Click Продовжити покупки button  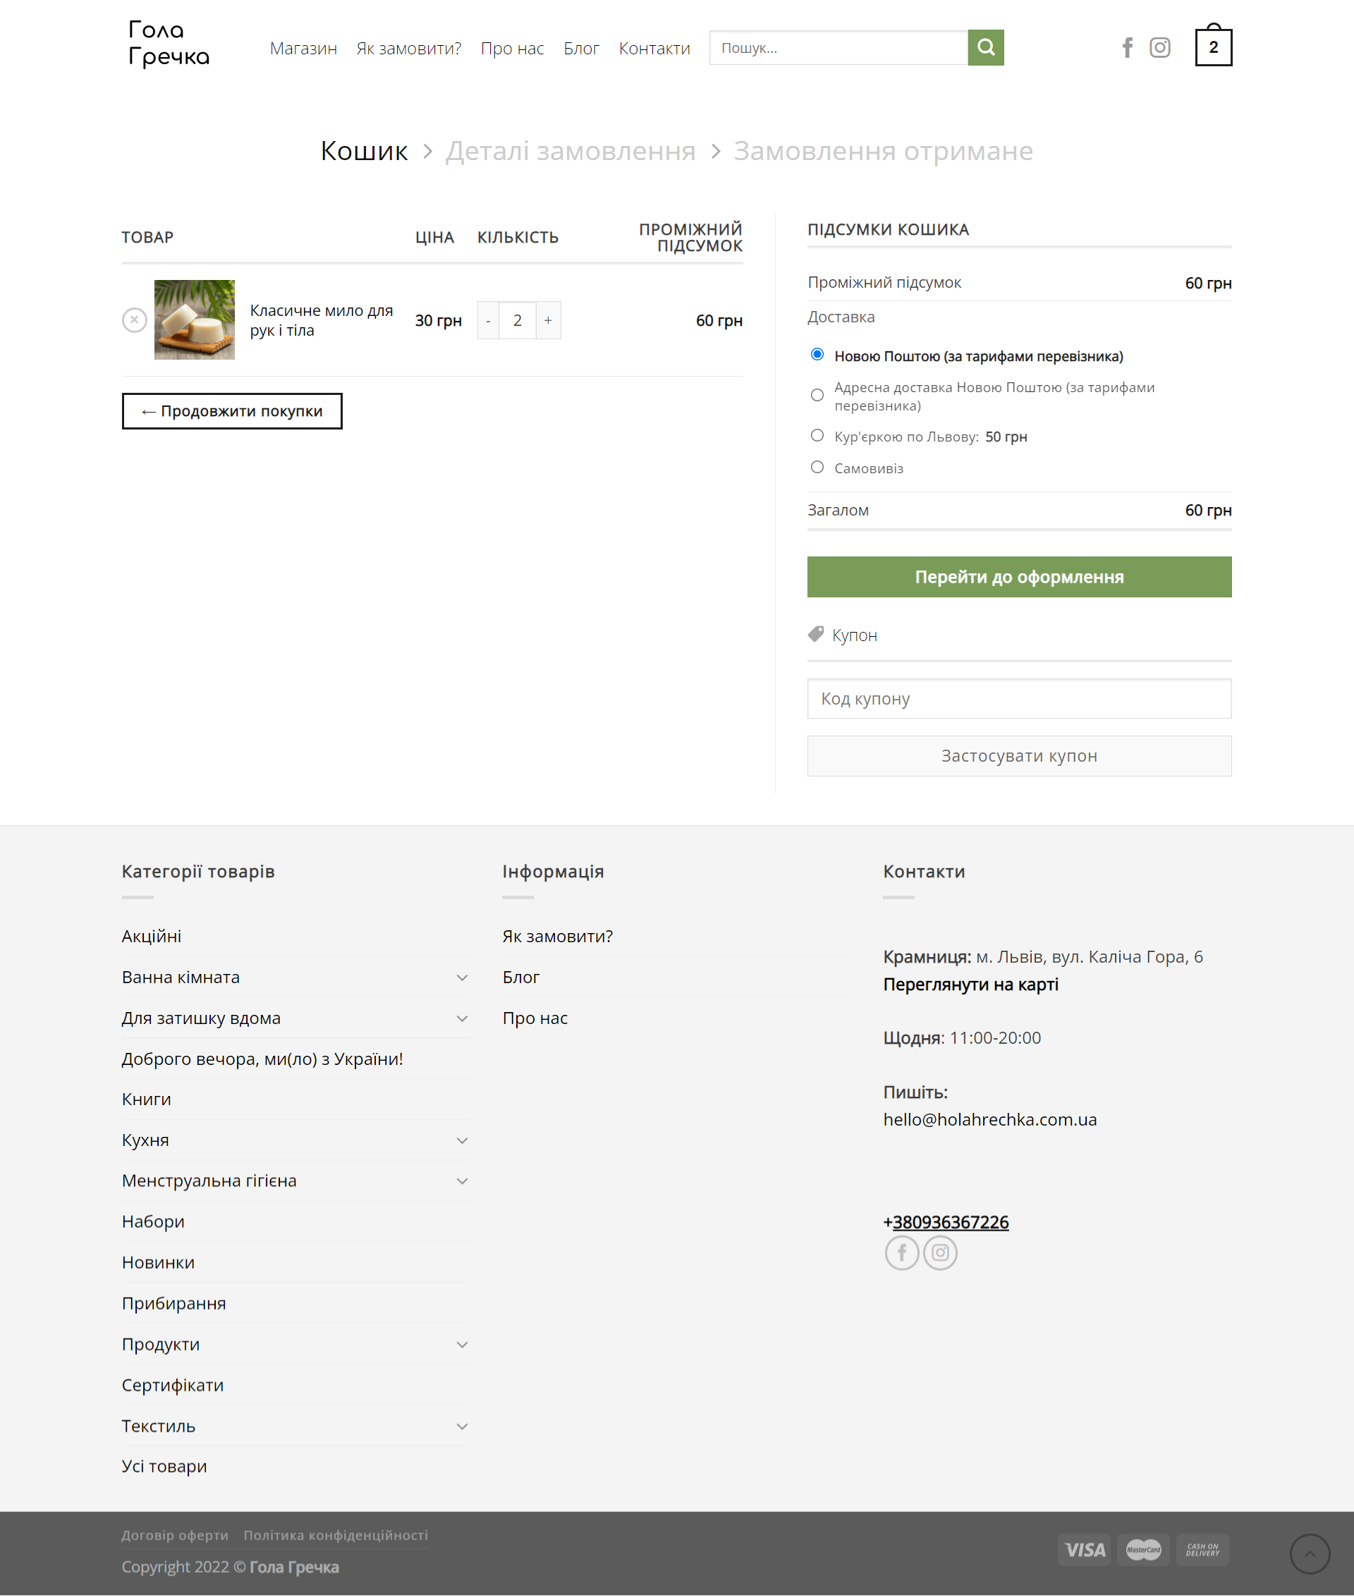click(232, 411)
